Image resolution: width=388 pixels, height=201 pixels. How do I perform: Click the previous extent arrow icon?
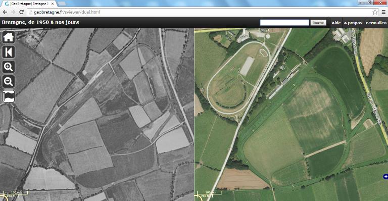(9, 52)
